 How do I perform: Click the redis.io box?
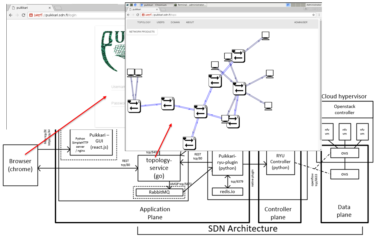(228, 191)
